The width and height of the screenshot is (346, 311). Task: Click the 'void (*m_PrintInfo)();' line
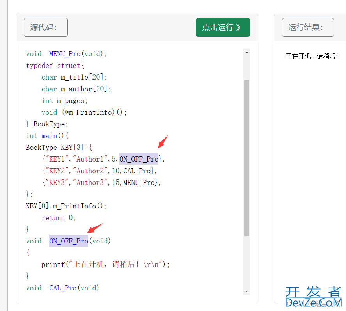[84, 112]
